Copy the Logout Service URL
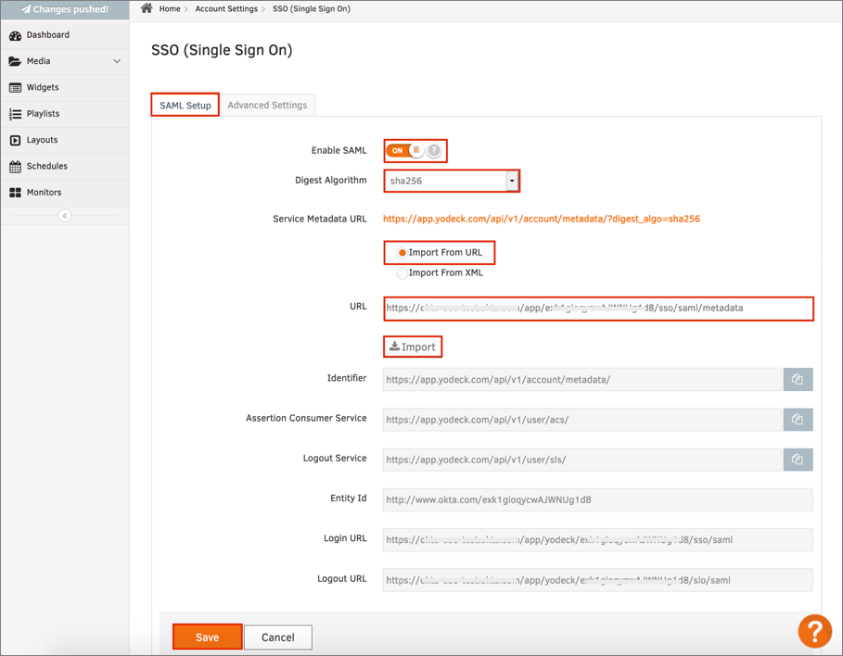 pos(798,460)
